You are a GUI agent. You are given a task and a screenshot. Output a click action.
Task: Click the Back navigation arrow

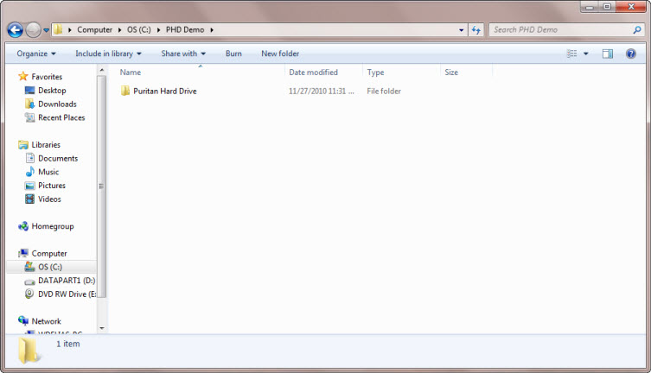(16, 30)
